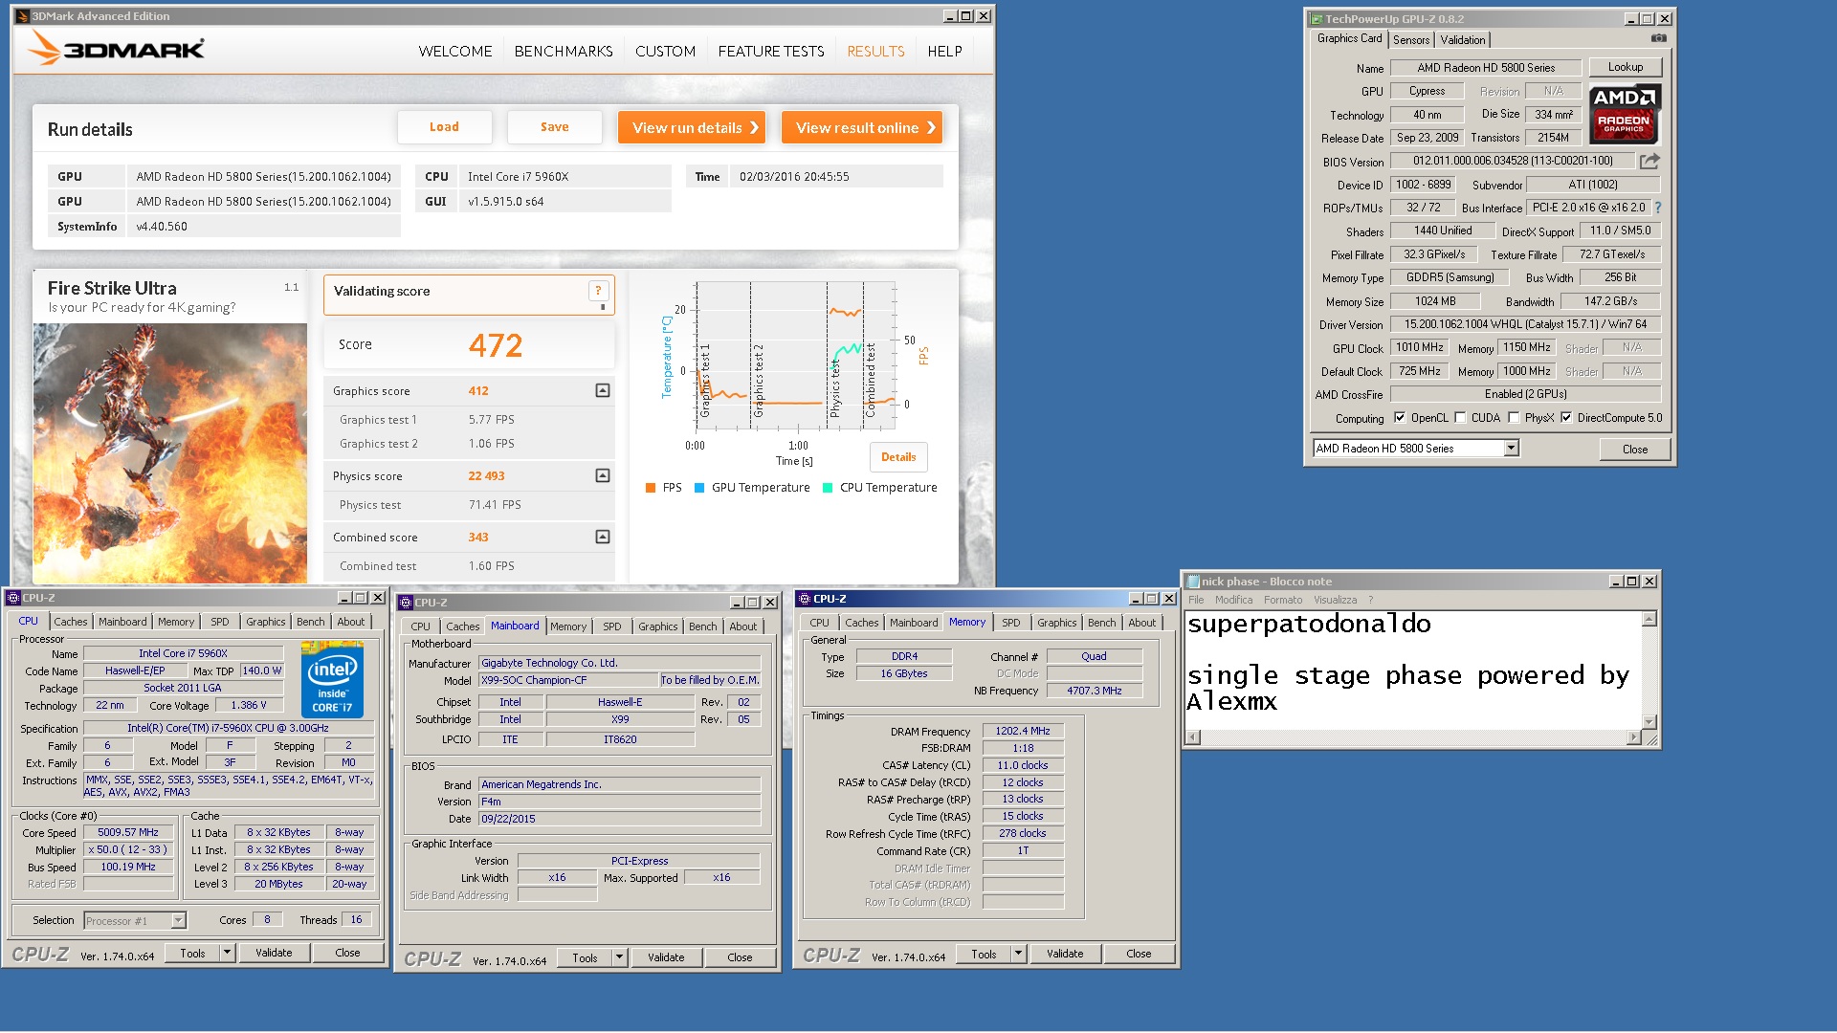Screen dimensions: 1837x1033
Task: Toggle the DirectCompute 5.0 checkbox
Action: [1566, 418]
